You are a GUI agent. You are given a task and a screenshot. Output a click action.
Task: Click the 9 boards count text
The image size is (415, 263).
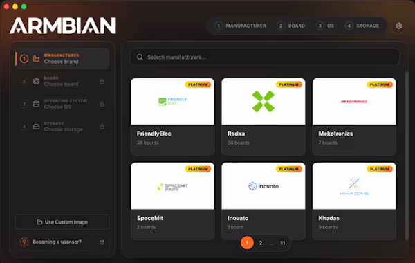click(x=328, y=227)
